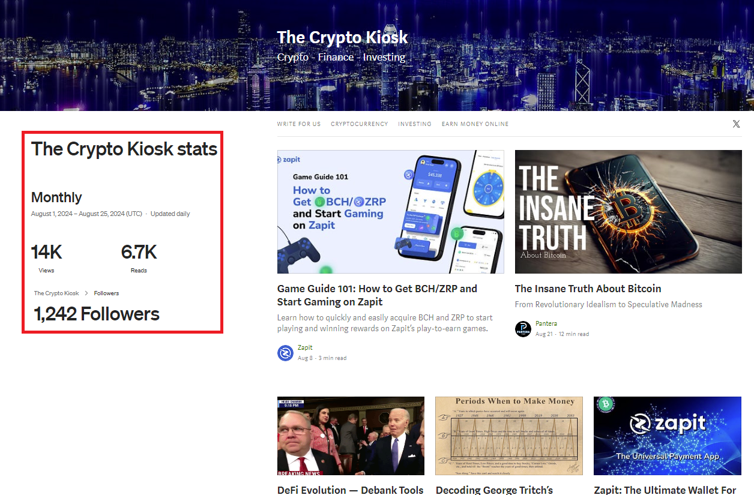Click the Updated daily text
754x495 pixels.
tap(170, 214)
